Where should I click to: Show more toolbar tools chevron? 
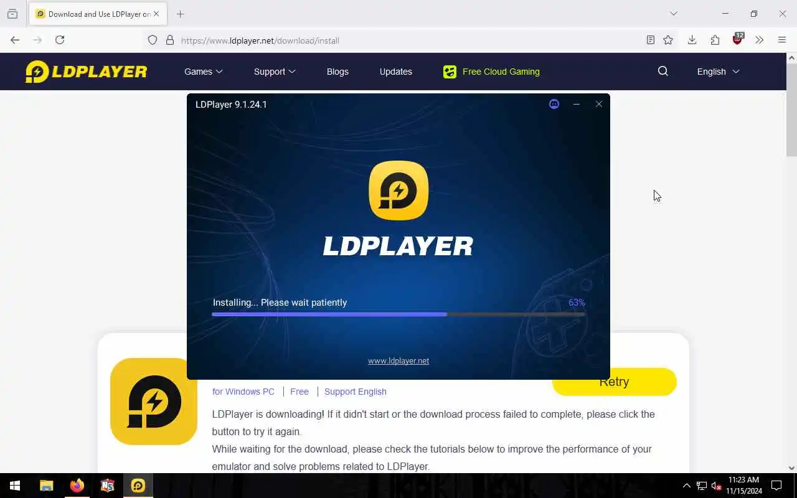click(x=759, y=40)
